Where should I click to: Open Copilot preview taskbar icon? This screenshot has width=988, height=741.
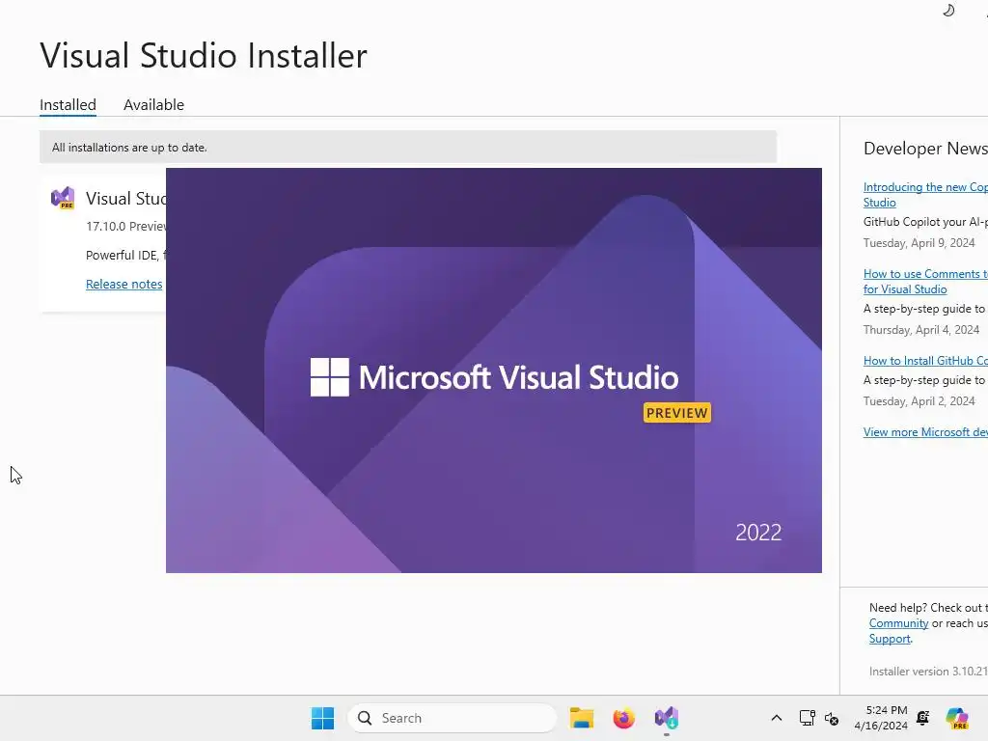957,718
